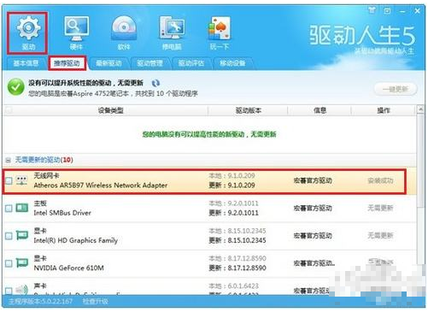
Task: Open the 驱动 gear icon section
Action: (x=27, y=32)
